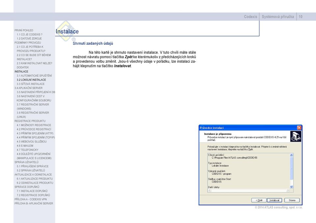Click the Storno button in the wizard

pos(292,200)
